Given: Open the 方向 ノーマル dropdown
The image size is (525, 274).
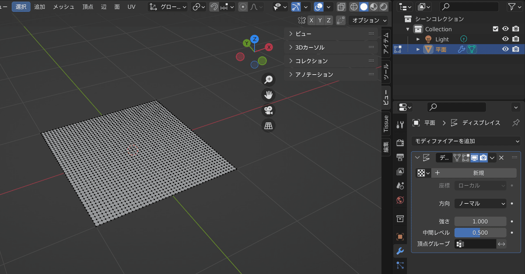Looking at the screenshot, I should (480, 204).
